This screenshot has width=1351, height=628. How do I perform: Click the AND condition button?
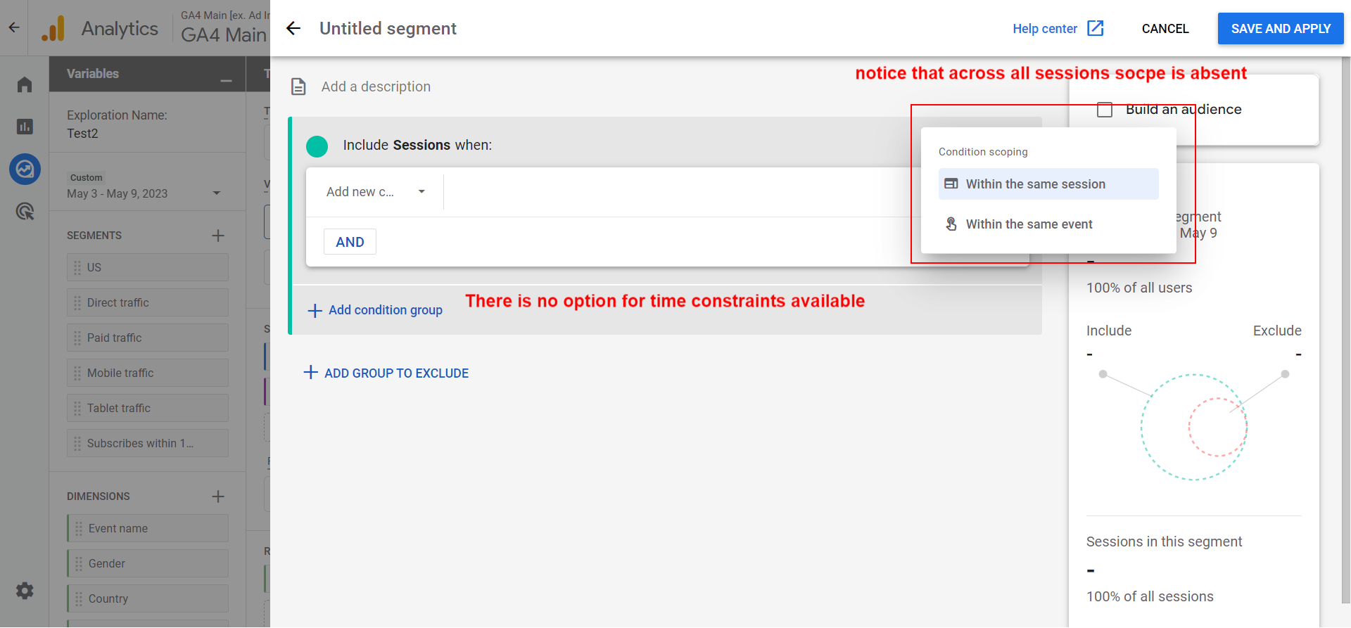350,242
